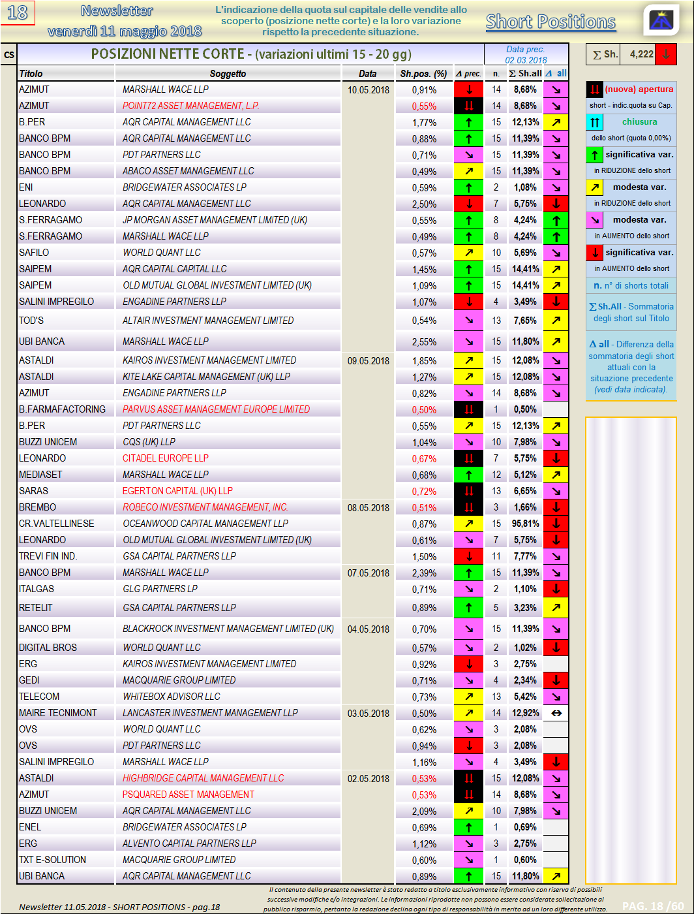Click 'OCEANWOOD CAPITAL MANAGEMENT LLP'
Viewport: 694px width, 914px height.
pos(205,524)
